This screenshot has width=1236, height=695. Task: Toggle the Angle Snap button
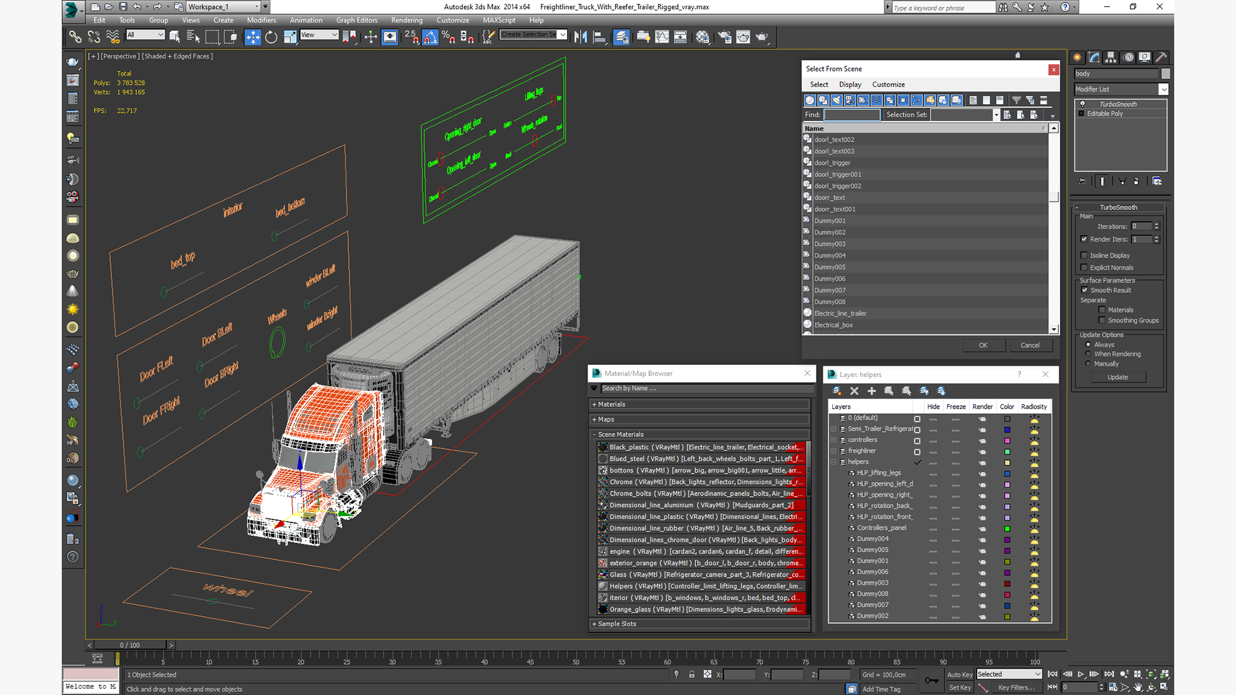(430, 37)
